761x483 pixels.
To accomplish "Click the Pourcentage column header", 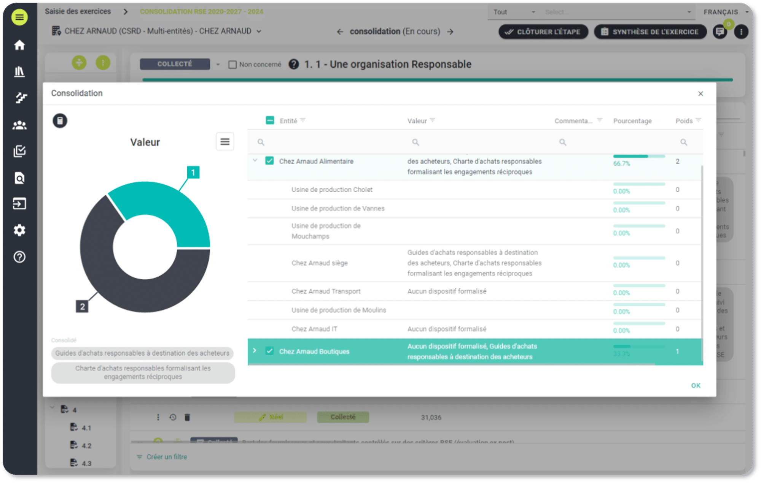I will [x=632, y=121].
